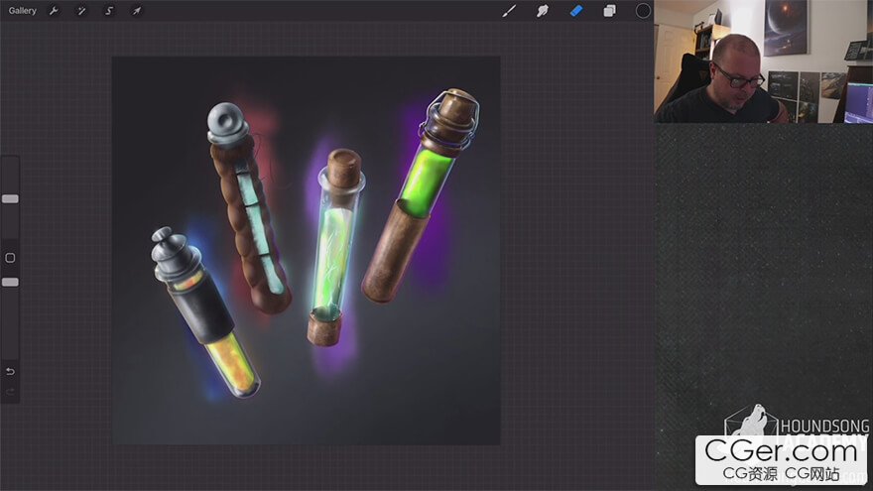The width and height of the screenshot is (873, 491).
Task: Undo the last stroke
Action: coord(10,371)
